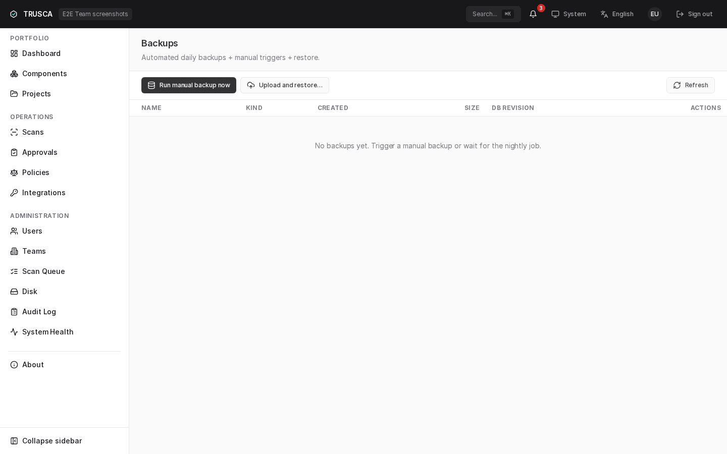Click the Dashboard grid icon
The height and width of the screenshot is (454, 727).
(x=14, y=53)
